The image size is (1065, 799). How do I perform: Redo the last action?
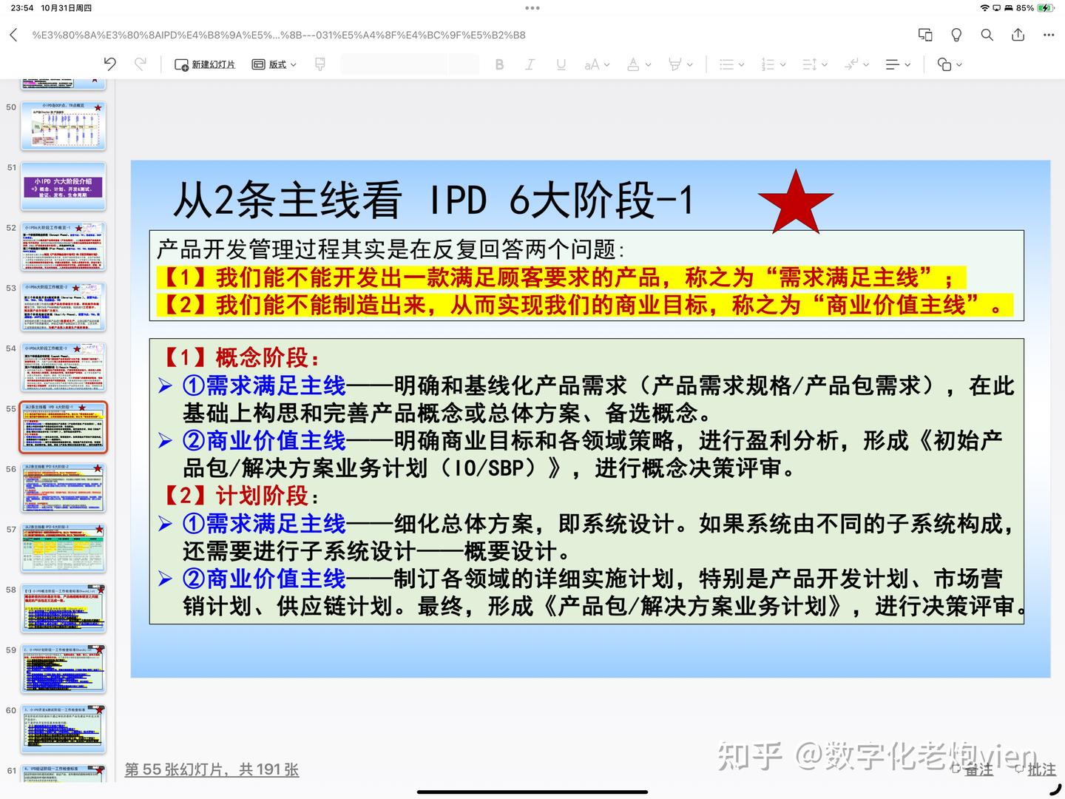[x=141, y=64]
